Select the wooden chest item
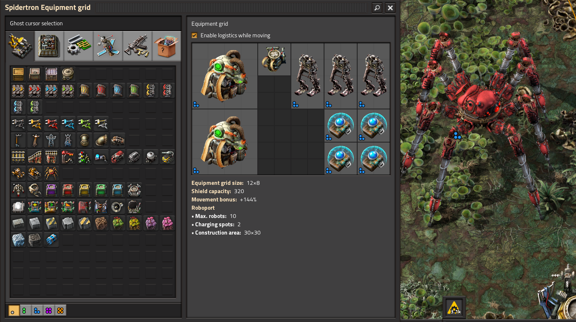This screenshot has width=576, height=322. [18, 74]
